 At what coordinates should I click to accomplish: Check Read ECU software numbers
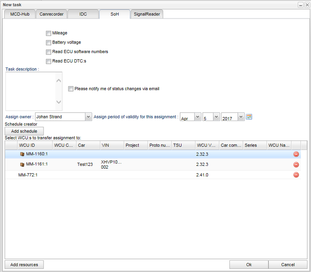(x=49, y=52)
